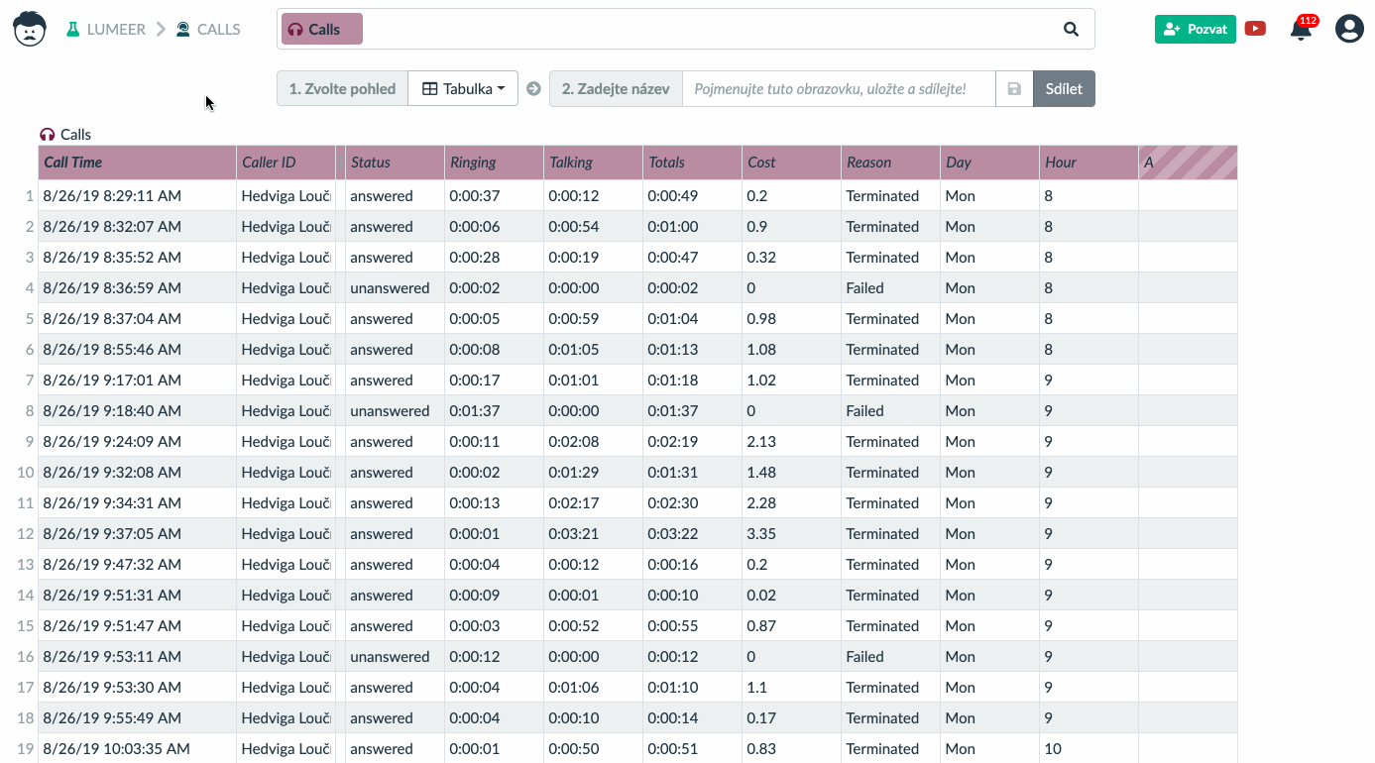Select the Talking column header

(x=593, y=163)
